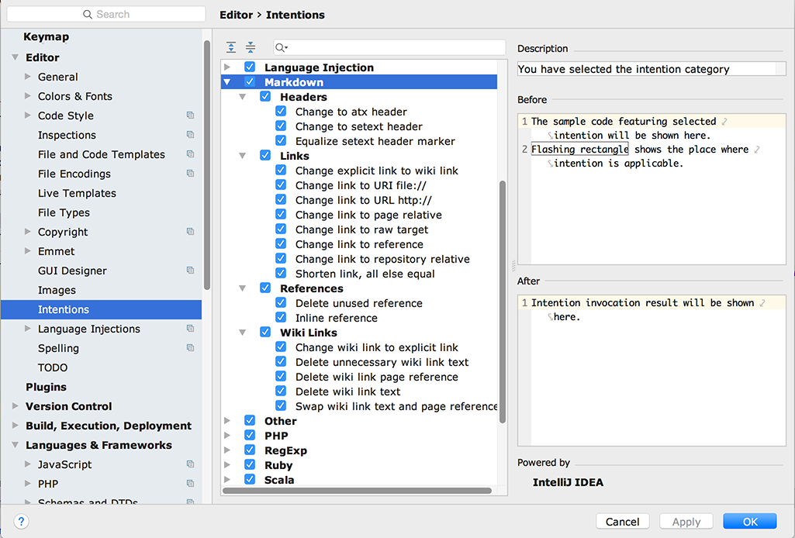The width and height of the screenshot is (795, 538).
Task: Click the Editor breadcrumb in the header
Action: point(236,15)
